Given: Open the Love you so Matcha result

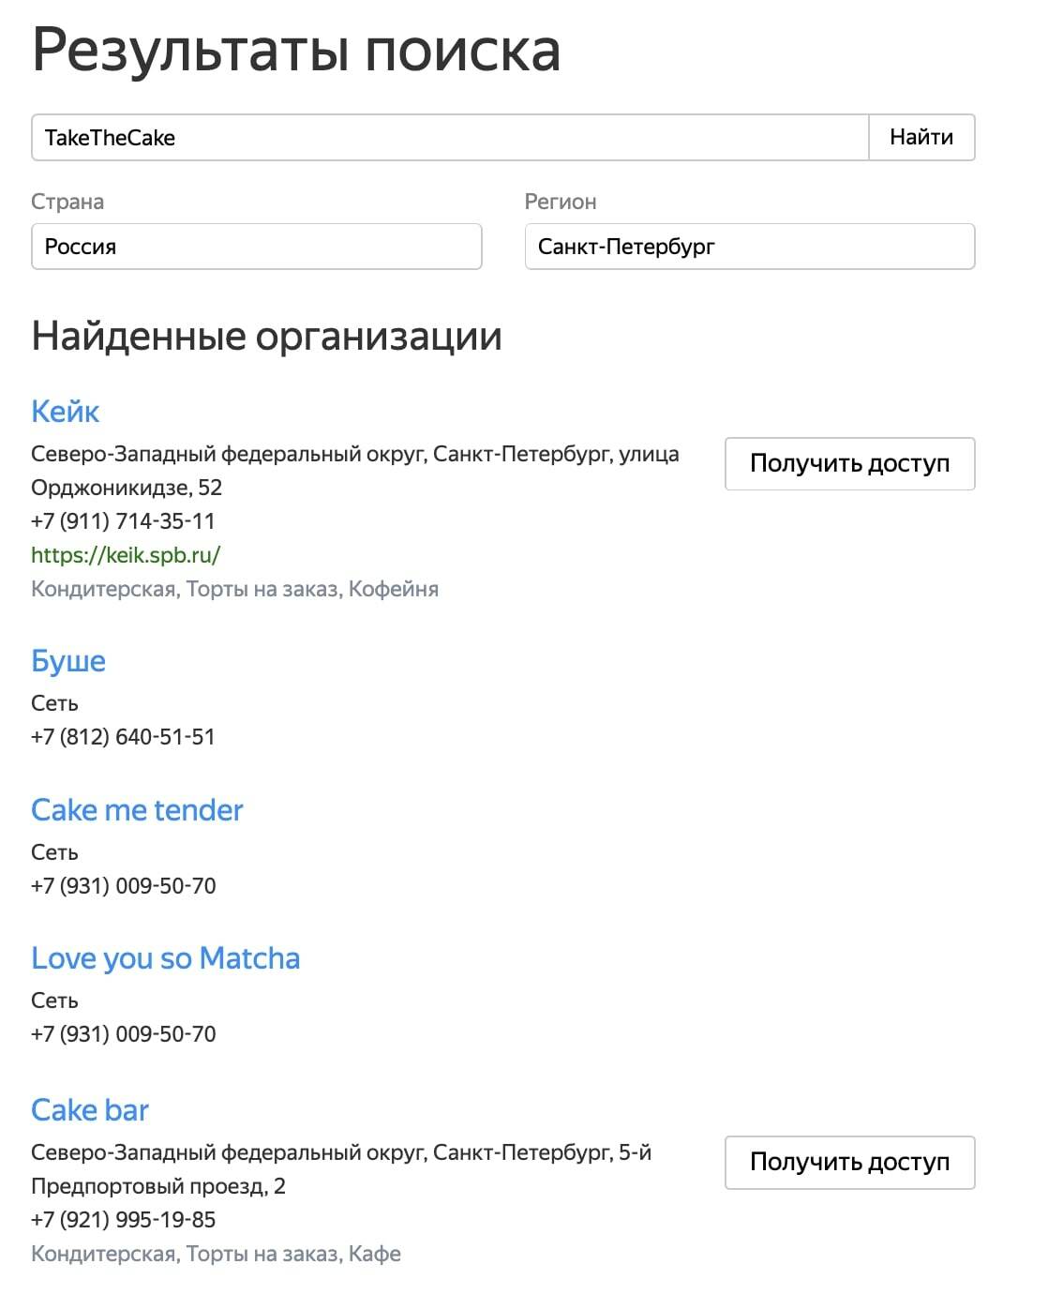Looking at the screenshot, I should coord(166,957).
